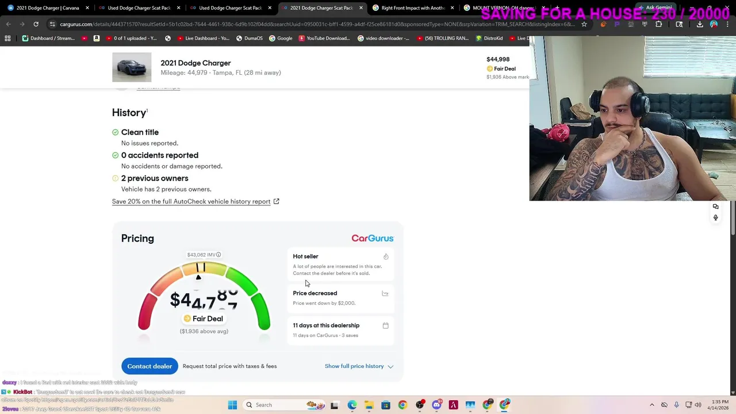Open the (56) TROLLING RAN bookmark
The width and height of the screenshot is (736, 414).
tap(443, 38)
